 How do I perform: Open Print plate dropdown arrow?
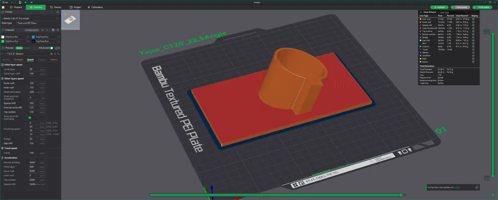(x=475, y=7)
